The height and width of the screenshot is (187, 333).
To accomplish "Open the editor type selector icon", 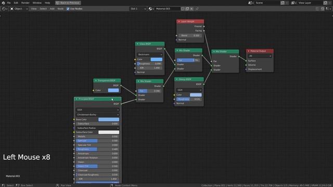I will point(5,9).
